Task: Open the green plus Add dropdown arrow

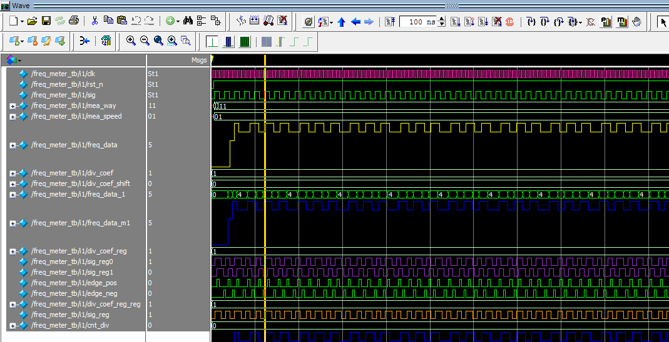Action: (x=178, y=22)
